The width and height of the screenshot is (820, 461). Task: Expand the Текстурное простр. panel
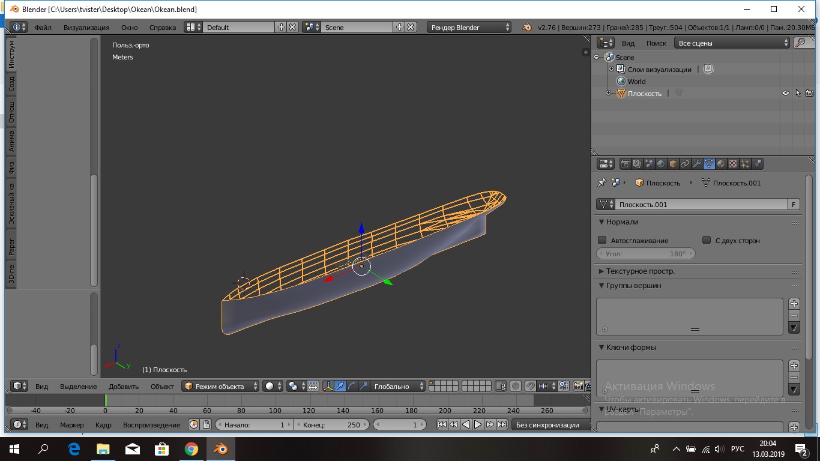(x=640, y=271)
